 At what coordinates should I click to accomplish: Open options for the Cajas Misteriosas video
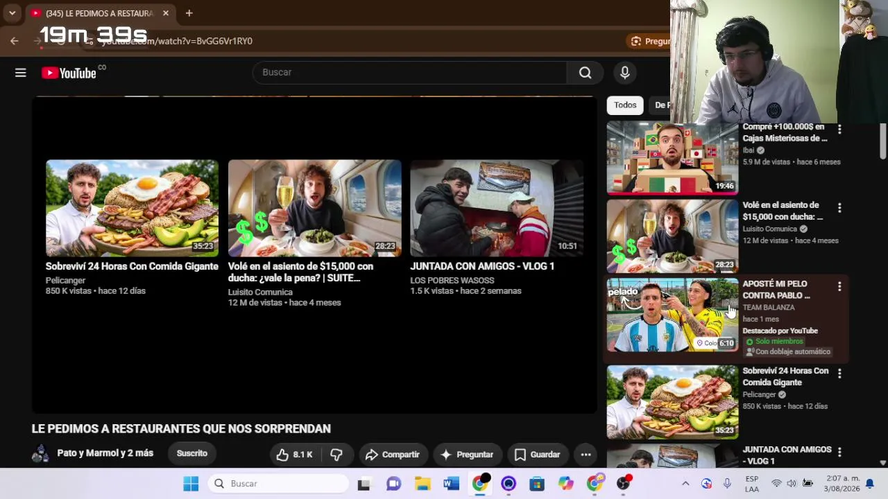point(839,130)
